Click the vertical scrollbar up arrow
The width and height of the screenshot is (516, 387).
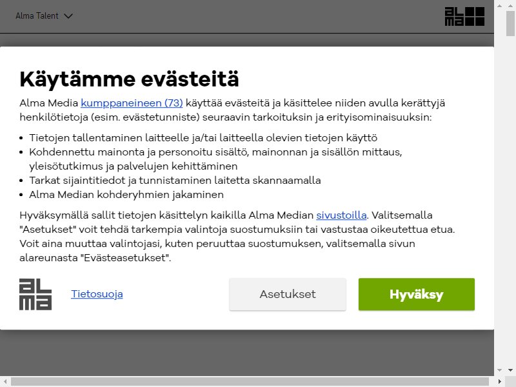[x=510, y=6]
